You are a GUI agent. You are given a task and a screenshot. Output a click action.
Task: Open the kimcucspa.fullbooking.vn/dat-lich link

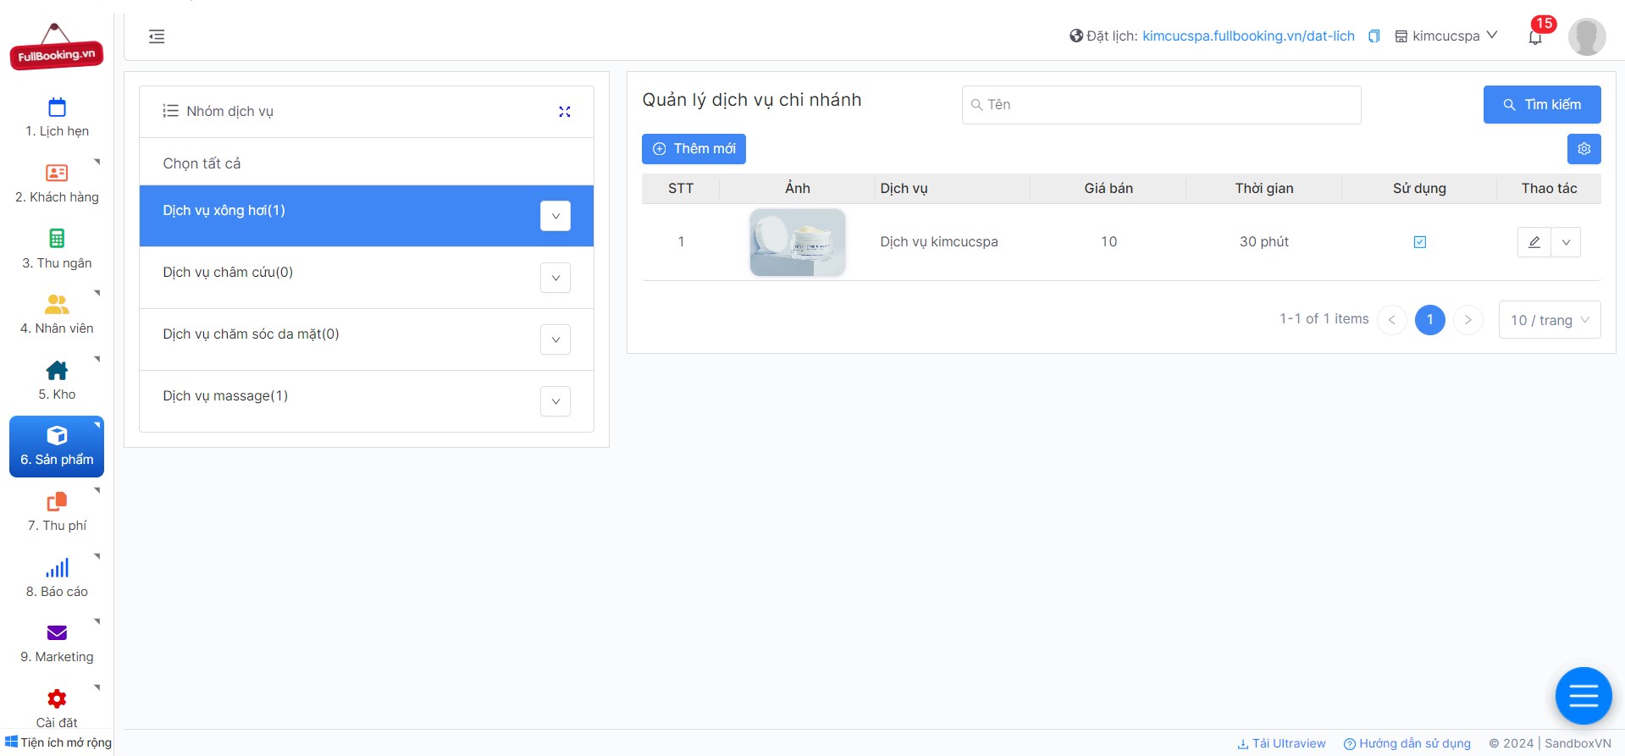pyautogui.click(x=1248, y=36)
